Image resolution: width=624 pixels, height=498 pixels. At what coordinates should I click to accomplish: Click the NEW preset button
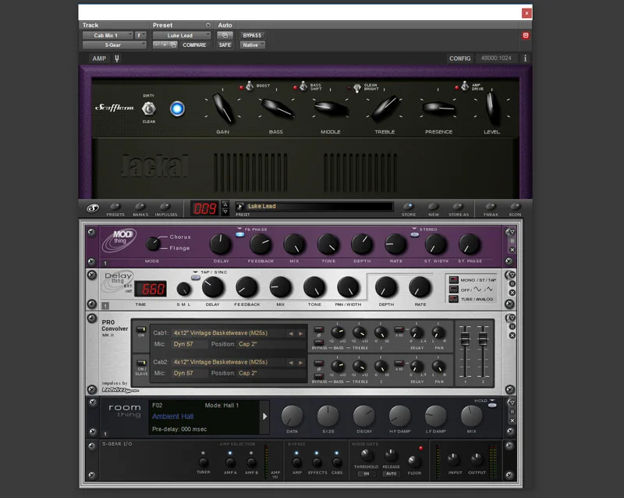click(x=434, y=206)
